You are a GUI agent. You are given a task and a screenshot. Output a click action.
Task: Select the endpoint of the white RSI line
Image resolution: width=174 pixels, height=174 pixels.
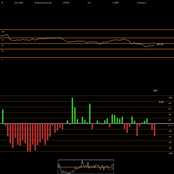pyautogui.click(x=154, y=45)
